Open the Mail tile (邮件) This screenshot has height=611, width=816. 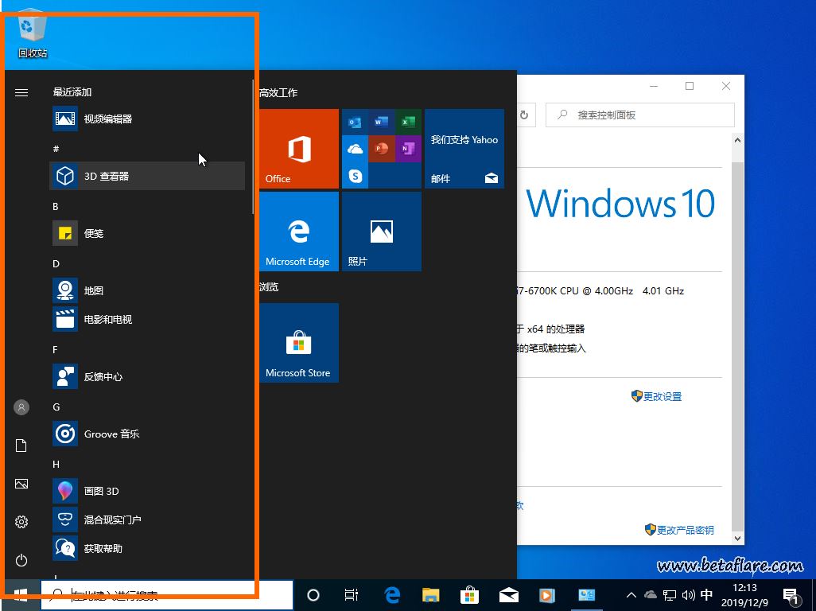[x=464, y=149]
